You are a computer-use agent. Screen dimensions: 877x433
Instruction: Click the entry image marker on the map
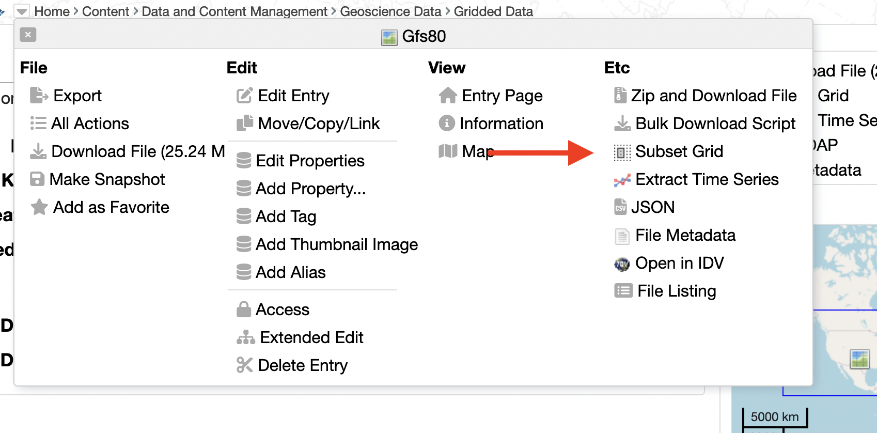click(x=859, y=359)
